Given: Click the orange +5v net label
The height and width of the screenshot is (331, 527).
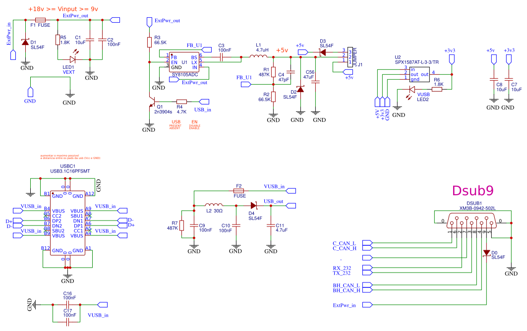Looking at the screenshot, I should point(282,50).
